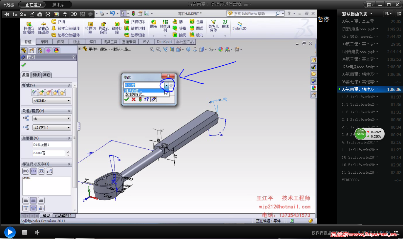The height and width of the screenshot is (239, 403).
Task: Open the 参考几何体 reference geometry tool
Action: tap(214, 26)
